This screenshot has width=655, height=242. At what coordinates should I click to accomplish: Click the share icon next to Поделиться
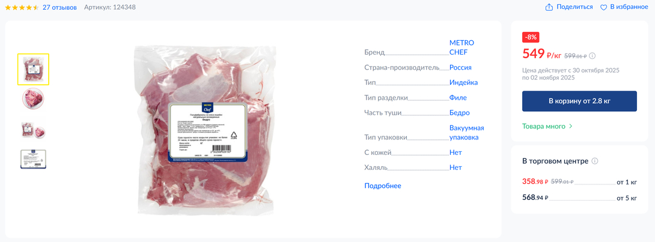tap(549, 7)
